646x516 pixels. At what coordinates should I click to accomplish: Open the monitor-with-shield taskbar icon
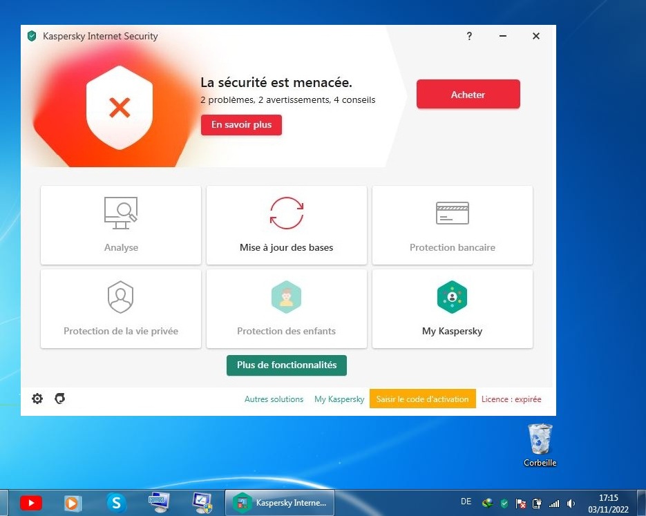(202, 503)
